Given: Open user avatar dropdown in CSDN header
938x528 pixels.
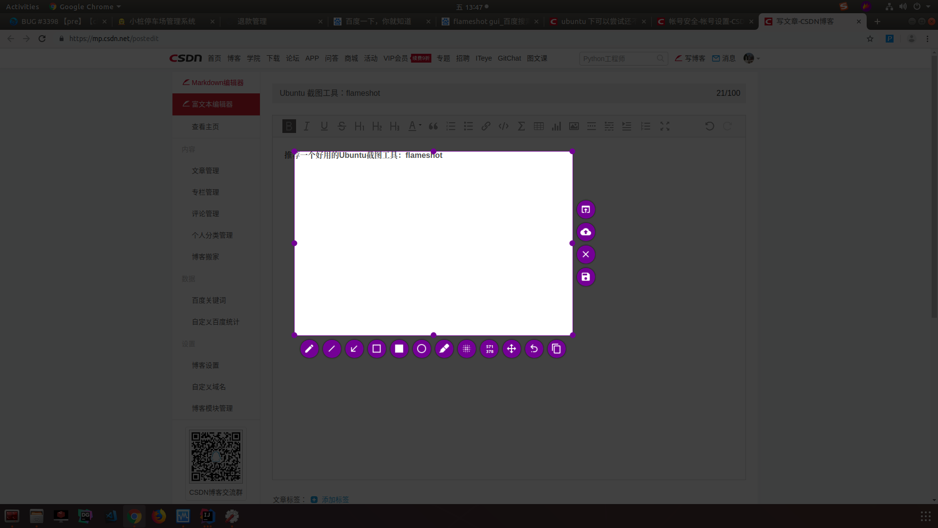Looking at the screenshot, I should pos(751,58).
